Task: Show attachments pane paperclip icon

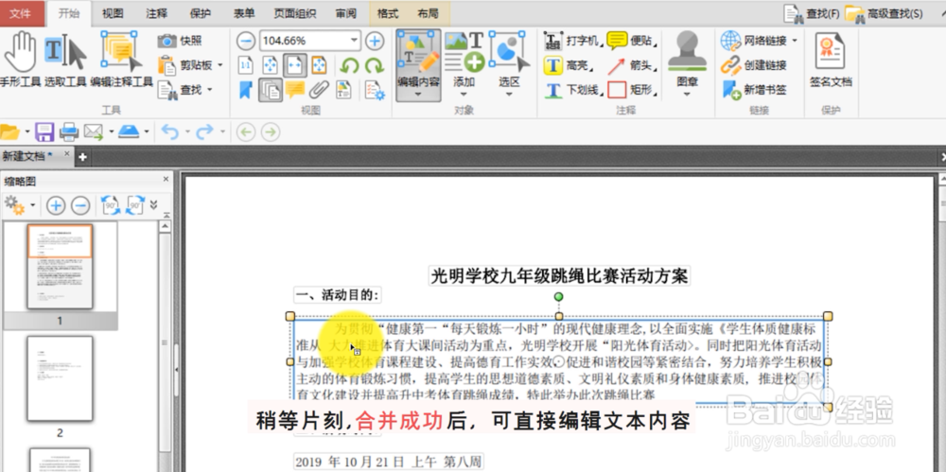Action: tap(319, 90)
